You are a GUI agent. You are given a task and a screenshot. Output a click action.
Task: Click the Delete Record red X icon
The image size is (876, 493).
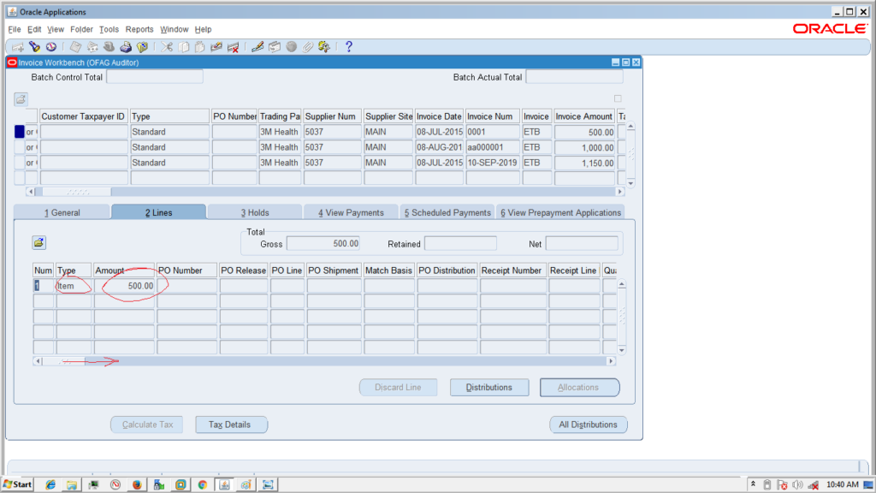(234, 47)
